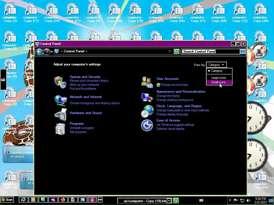Click the 9:00 PM clock in the taskbar
The height and width of the screenshot is (205, 274).
tap(260, 200)
